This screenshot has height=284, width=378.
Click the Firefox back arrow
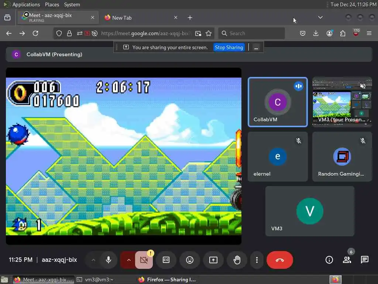[9, 33]
